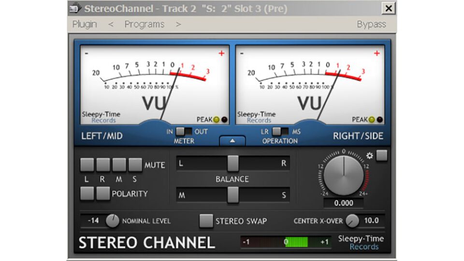Close the StereoChannel plugin window

pyautogui.click(x=389, y=8)
